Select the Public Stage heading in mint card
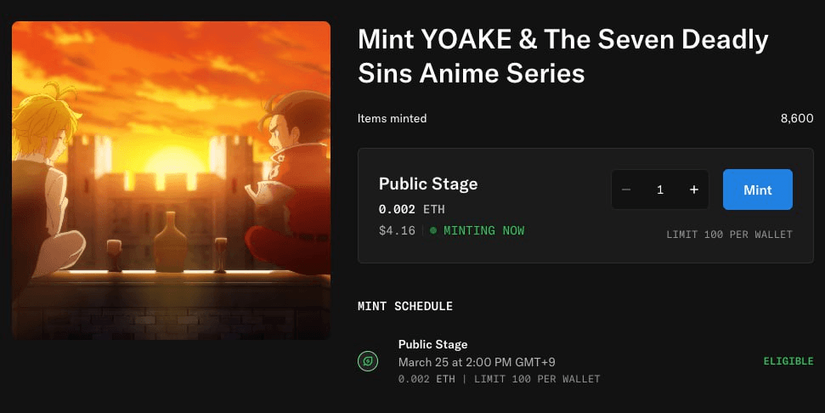This screenshot has height=413, width=825. click(428, 184)
